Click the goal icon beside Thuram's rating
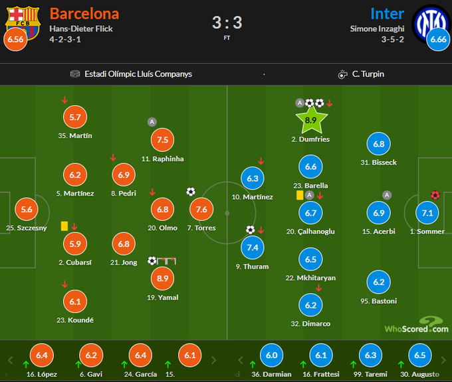The width and height of the screenshot is (452, 382). click(251, 230)
